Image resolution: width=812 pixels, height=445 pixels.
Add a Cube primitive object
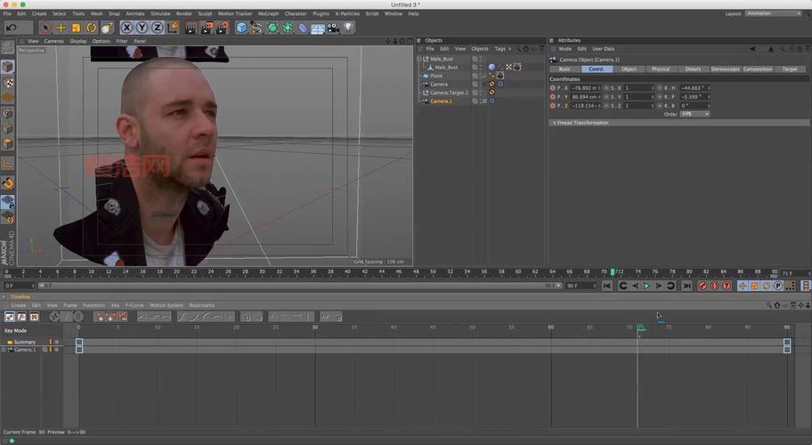point(241,28)
